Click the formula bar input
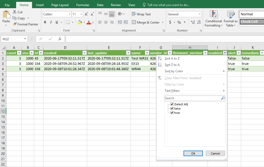The image size is (264, 167). point(165,39)
